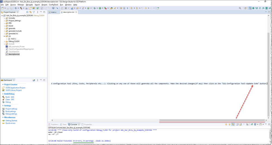Open the Dashboard view menu dots

click(x=38, y=80)
